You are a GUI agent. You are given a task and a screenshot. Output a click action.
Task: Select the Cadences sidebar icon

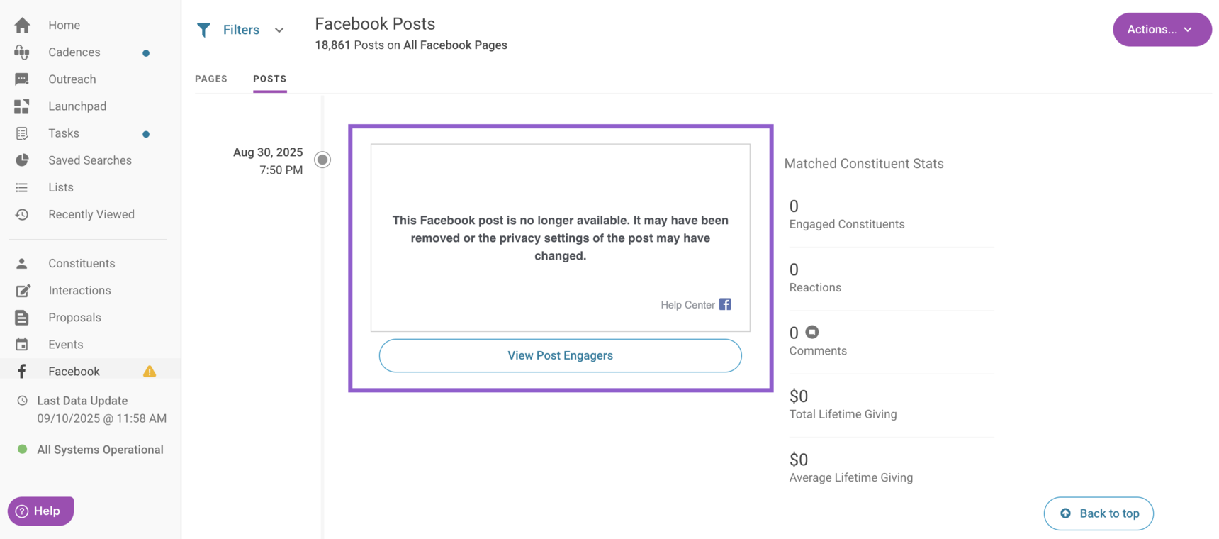(x=22, y=52)
